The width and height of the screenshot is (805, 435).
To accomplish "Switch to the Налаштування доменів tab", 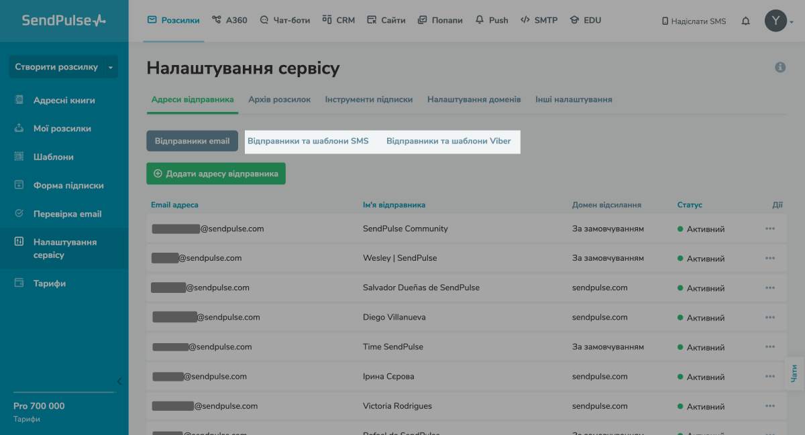I will 474,99.
